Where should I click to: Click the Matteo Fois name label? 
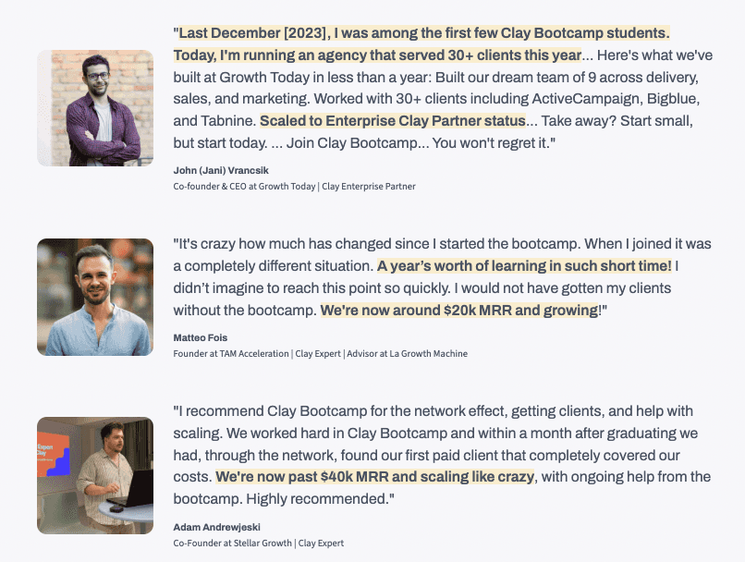pos(199,338)
